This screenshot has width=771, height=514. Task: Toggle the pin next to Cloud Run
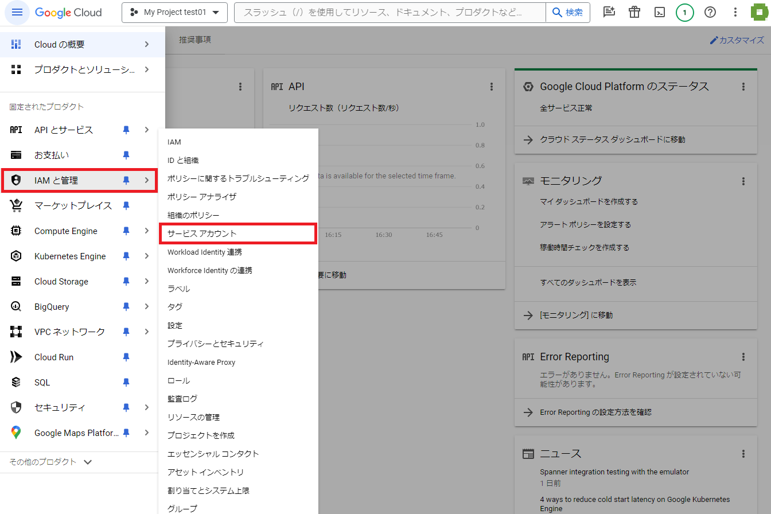[x=126, y=357]
